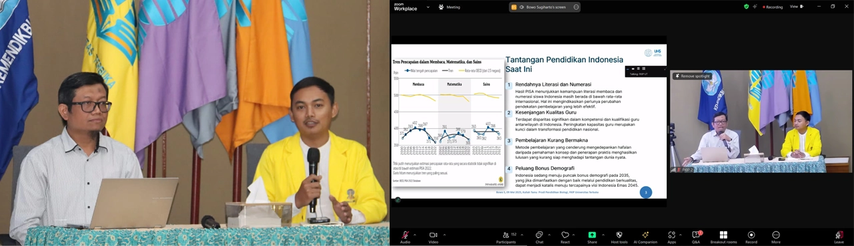Click the Leave meeting button
This screenshot has height=246, width=854.
pyautogui.click(x=839, y=235)
